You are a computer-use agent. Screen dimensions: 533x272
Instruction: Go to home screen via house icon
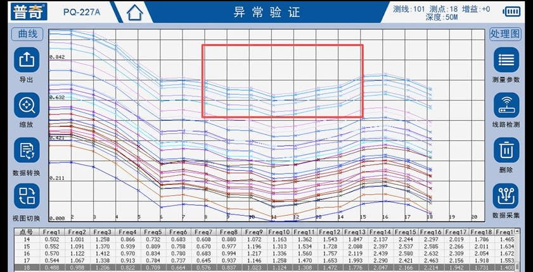134,13
